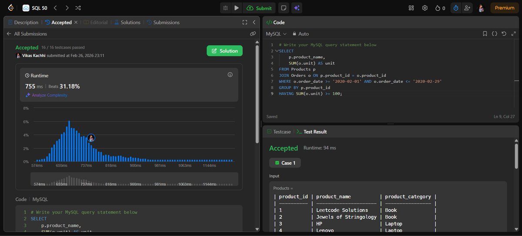Open the debugger bug icon
This screenshot has width=522, height=236.
[x=225, y=8]
